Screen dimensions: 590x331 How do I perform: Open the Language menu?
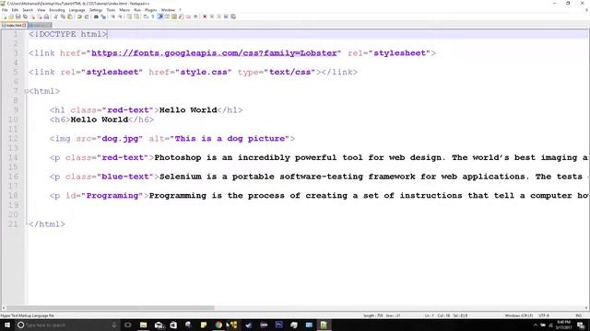[x=77, y=10]
